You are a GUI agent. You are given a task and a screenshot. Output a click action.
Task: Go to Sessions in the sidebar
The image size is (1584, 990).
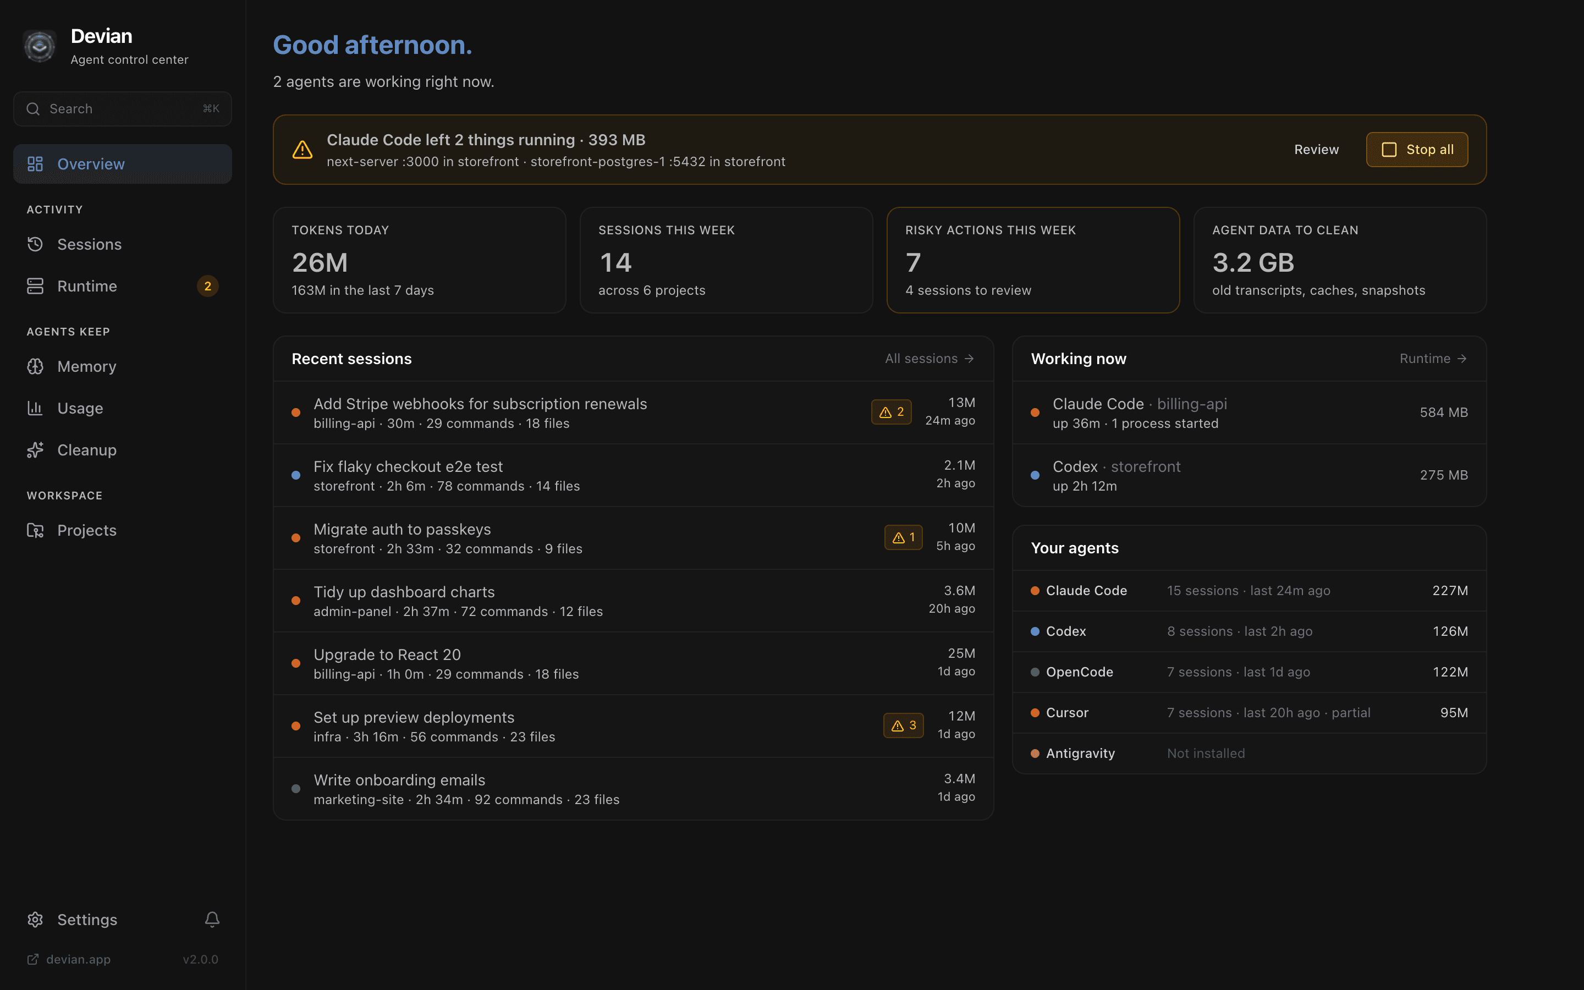[123, 244]
